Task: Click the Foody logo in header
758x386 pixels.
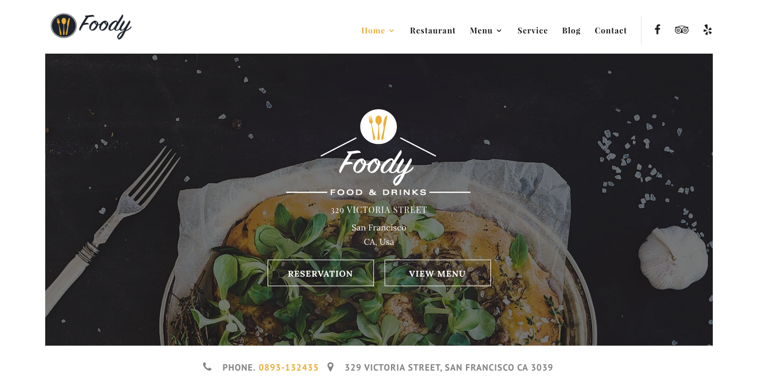Action: click(x=91, y=26)
